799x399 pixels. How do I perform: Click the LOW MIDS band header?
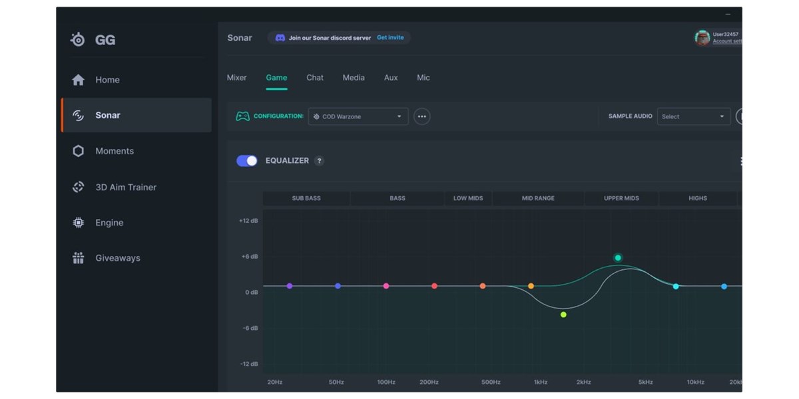tap(468, 198)
